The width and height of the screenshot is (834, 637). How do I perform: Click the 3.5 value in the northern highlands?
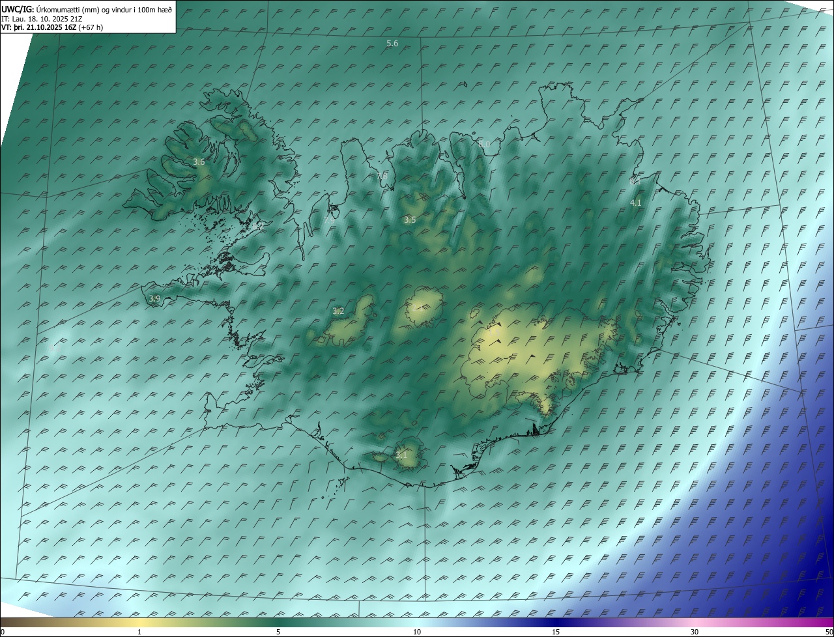click(409, 220)
